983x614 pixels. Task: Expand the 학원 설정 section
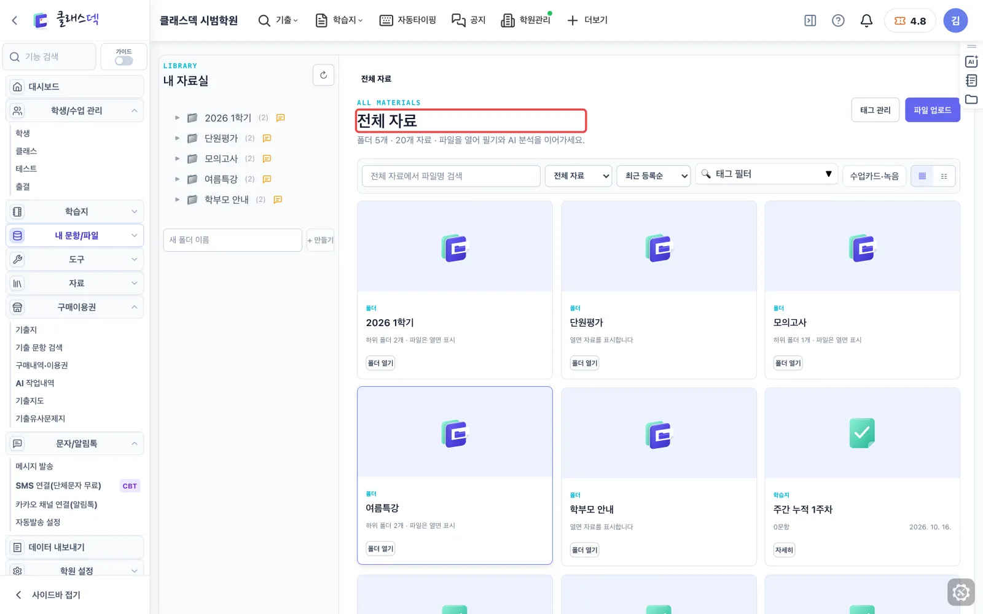75,570
